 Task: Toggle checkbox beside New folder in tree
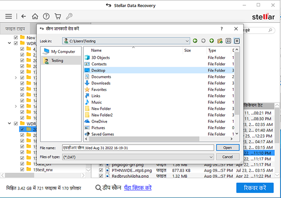pos(16,37)
